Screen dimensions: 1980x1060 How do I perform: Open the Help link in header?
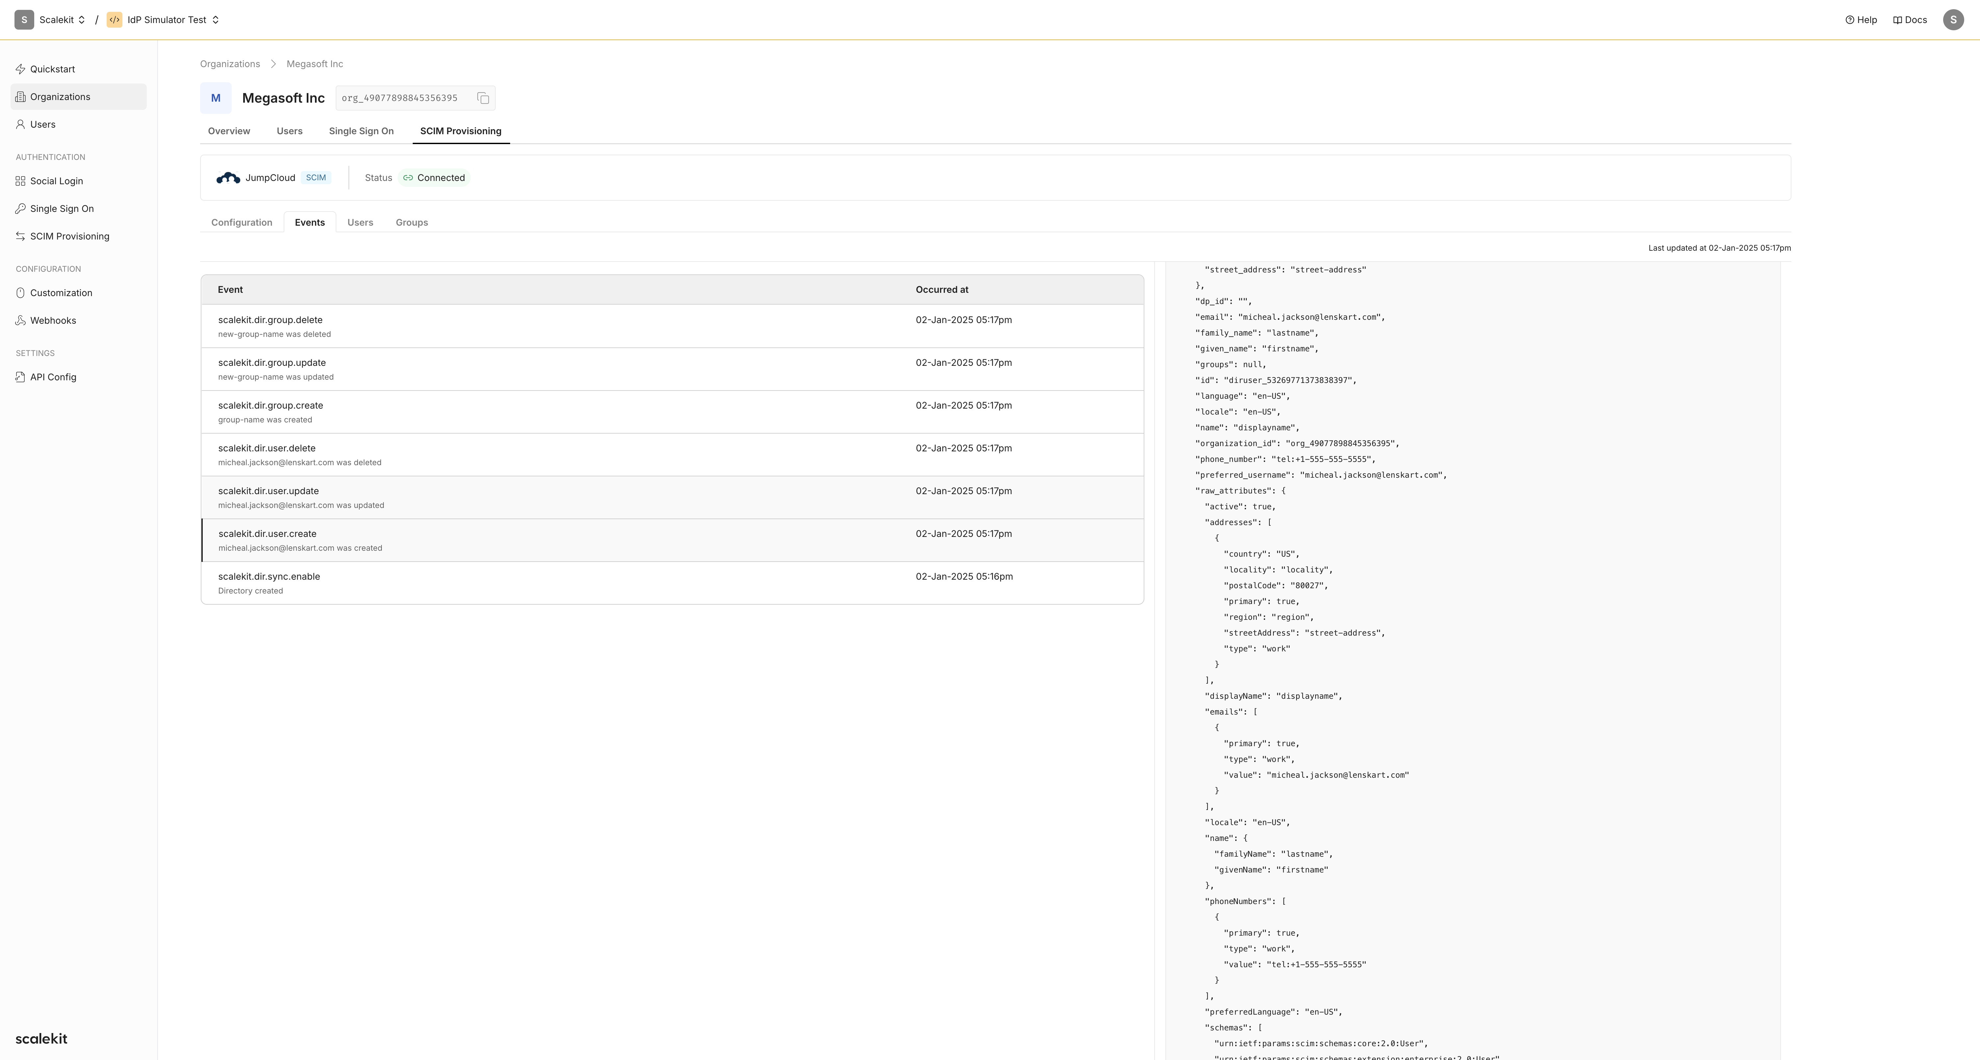pos(1861,20)
